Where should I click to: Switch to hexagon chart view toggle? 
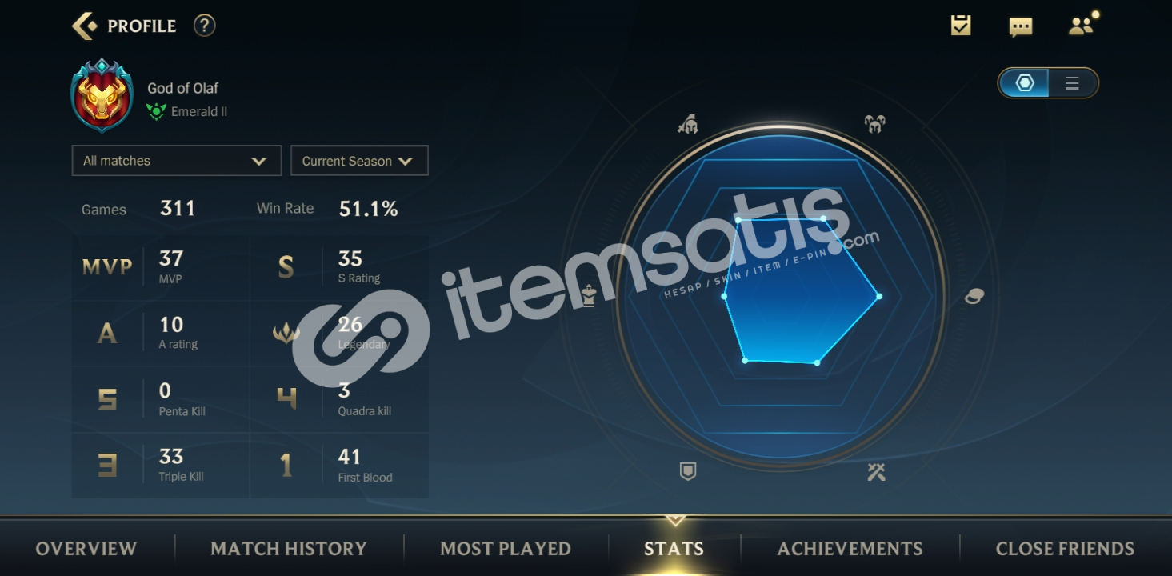(1025, 83)
